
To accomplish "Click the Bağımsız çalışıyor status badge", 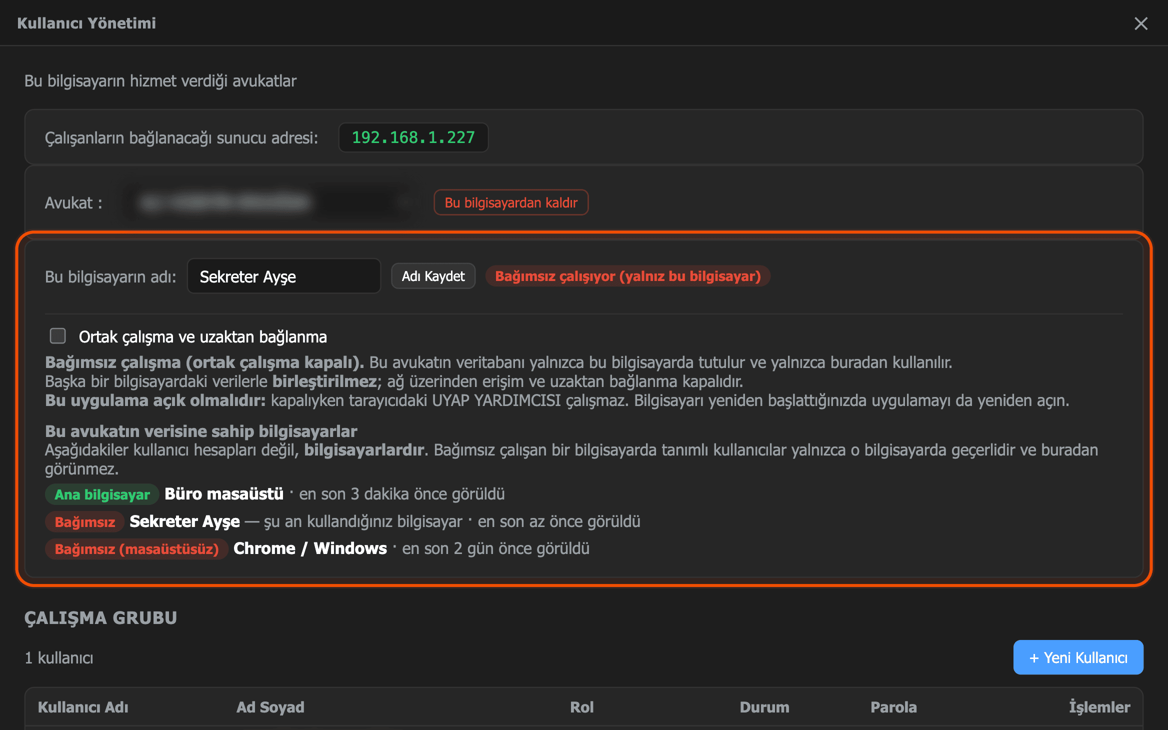I will [x=628, y=276].
